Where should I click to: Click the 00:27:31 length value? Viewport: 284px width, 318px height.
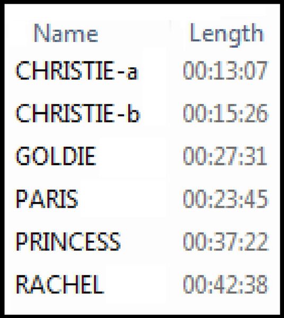[x=225, y=156]
